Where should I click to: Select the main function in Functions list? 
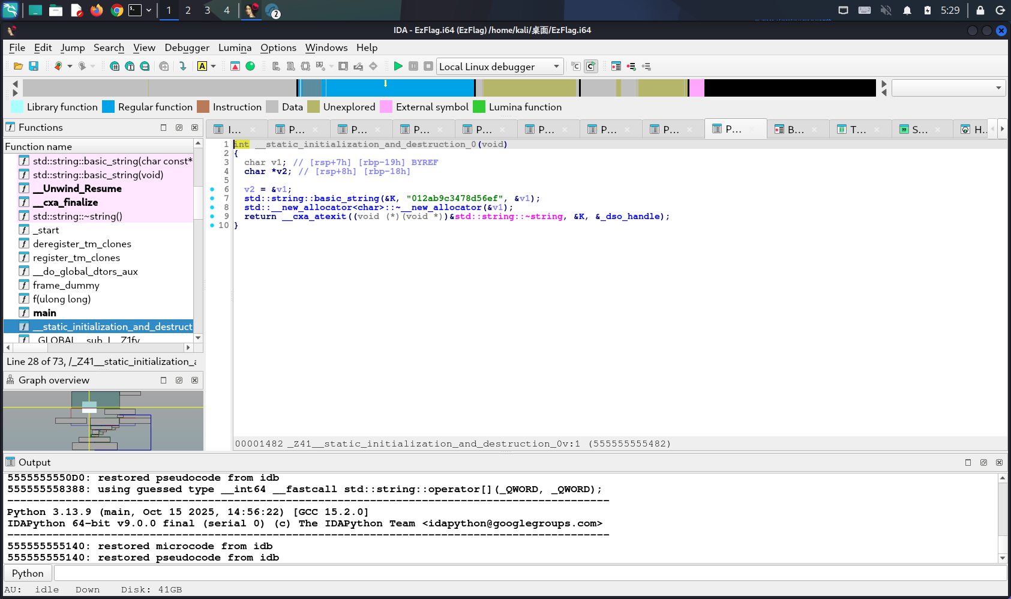tap(44, 313)
